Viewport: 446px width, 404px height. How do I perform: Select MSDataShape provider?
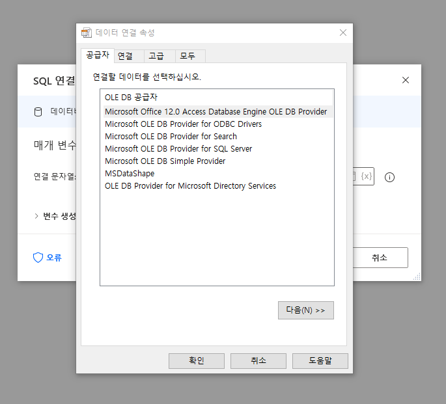tap(130, 173)
